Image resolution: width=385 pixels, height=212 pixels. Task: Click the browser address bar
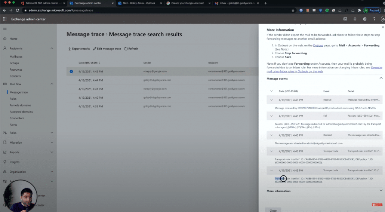157,10
